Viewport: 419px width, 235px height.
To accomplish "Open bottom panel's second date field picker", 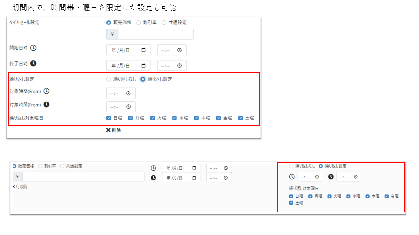I will coord(194,178).
